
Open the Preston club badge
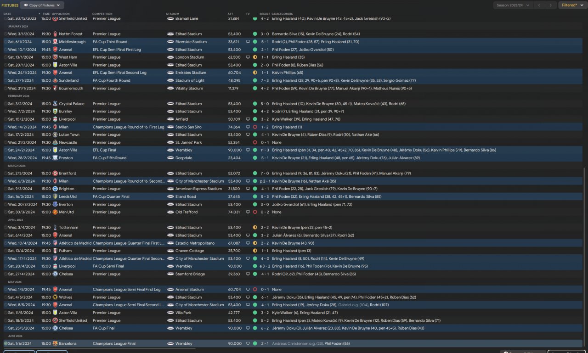click(55, 158)
